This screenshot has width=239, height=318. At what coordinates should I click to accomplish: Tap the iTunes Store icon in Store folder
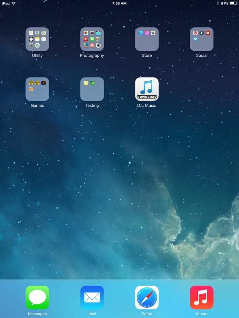[147, 33]
